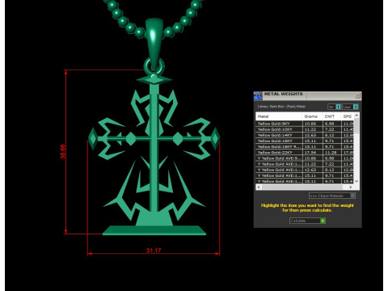Click the down arrow of the table's vertical scrollbar
388x291 pixels.
click(356, 181)
